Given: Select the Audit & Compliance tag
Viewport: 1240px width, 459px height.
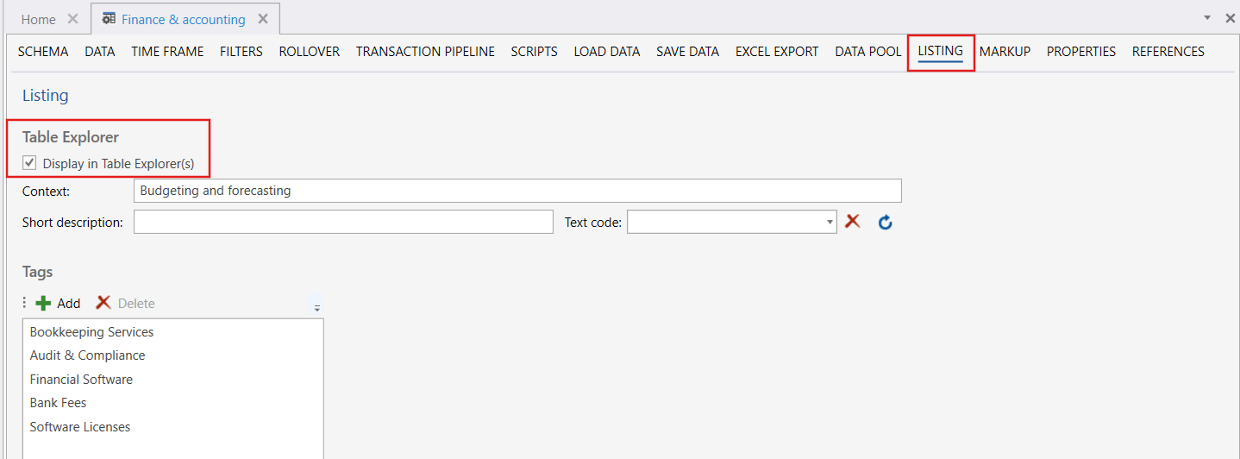Looking at the screenshot, I should pos(87,355).
